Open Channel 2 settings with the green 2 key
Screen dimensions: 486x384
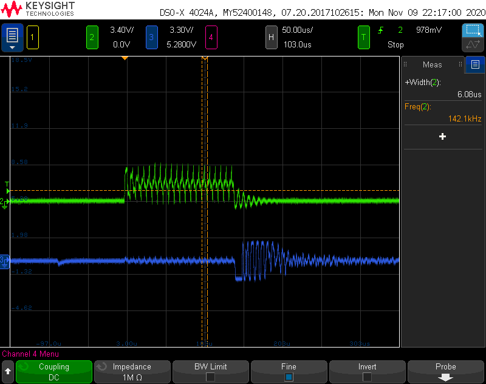tap(92, 37)
